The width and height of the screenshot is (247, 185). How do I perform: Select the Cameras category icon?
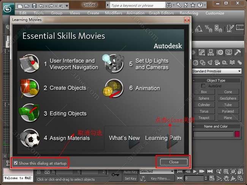pos(217,63)
